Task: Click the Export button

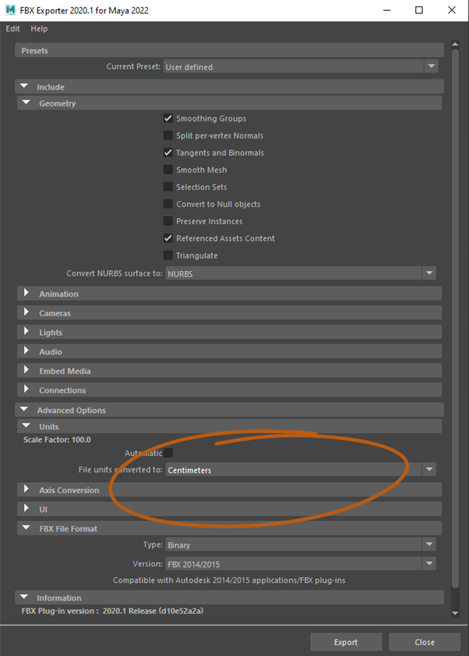Action: (346, 642)
